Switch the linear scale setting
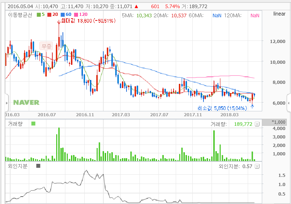 pos(279,14)
